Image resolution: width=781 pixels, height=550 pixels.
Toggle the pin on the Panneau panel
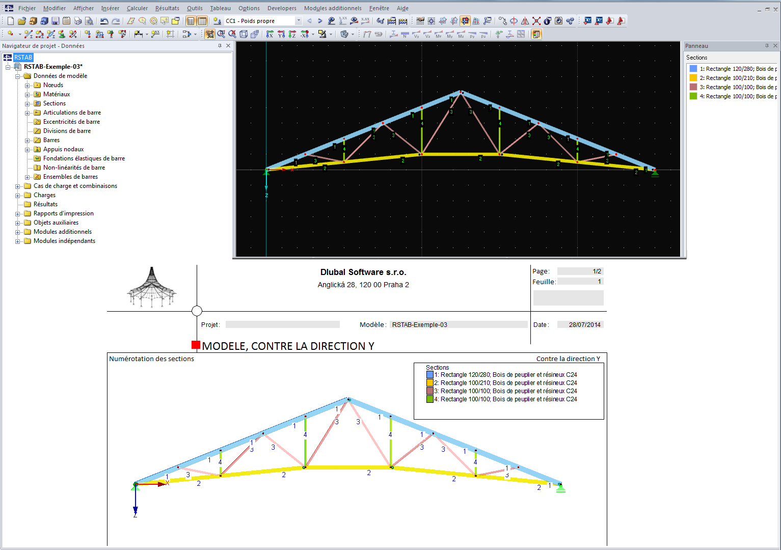tap(767, 46)
